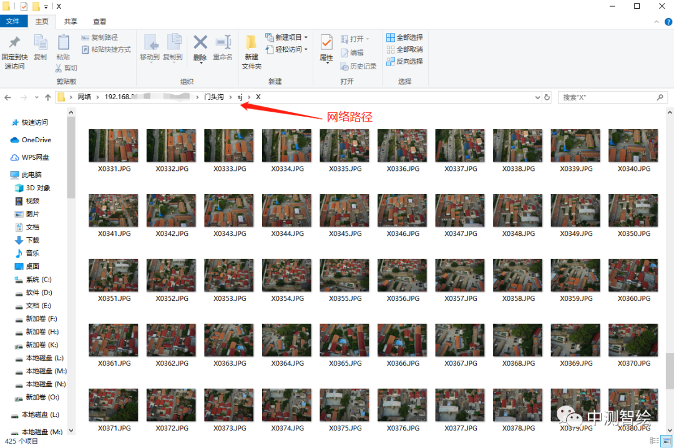This screenshot has width=674, height=448.
Task: Open the address bar history dropdown
Action: point(537,97)
